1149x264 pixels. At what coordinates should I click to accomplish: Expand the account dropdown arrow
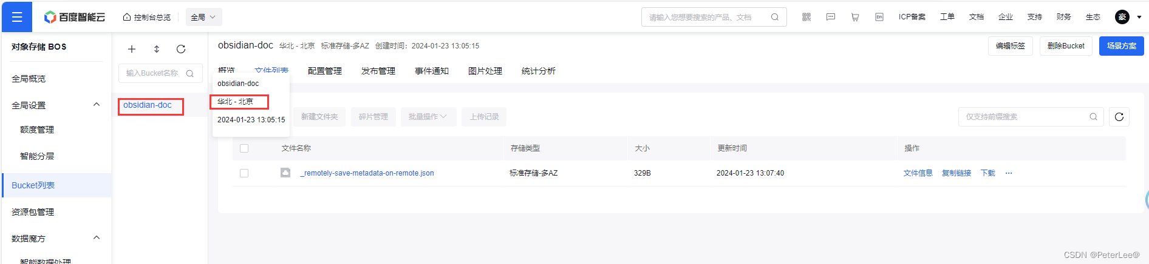tap(1139, 17)
